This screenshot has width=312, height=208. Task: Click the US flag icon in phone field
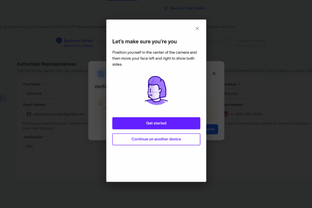226,114
